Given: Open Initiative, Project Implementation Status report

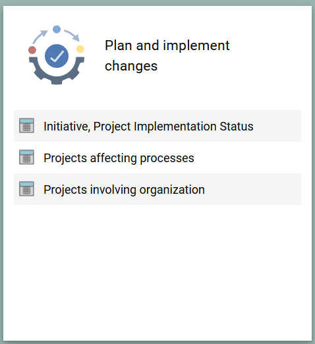Looking at the screenshot, I should (x=148, y=127).
